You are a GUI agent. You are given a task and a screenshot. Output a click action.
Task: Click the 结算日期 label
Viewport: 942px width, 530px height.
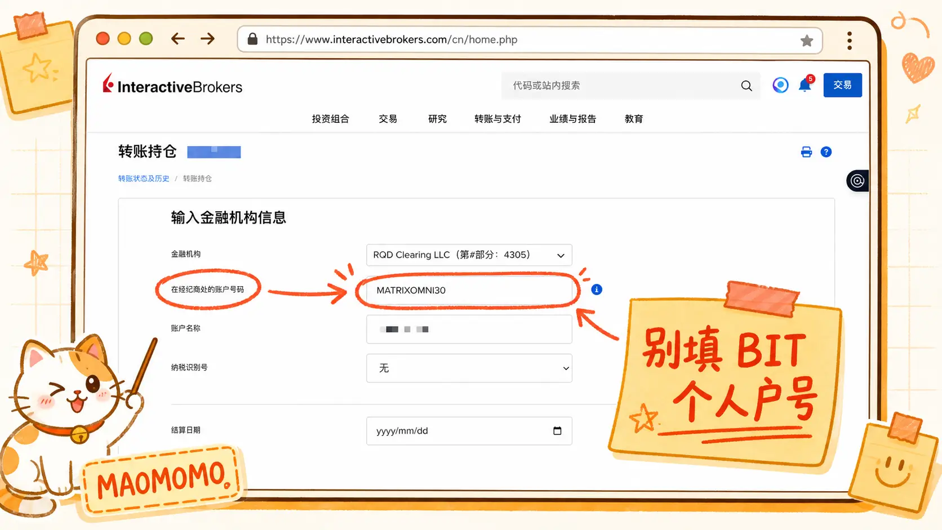[x=186, y=430]
